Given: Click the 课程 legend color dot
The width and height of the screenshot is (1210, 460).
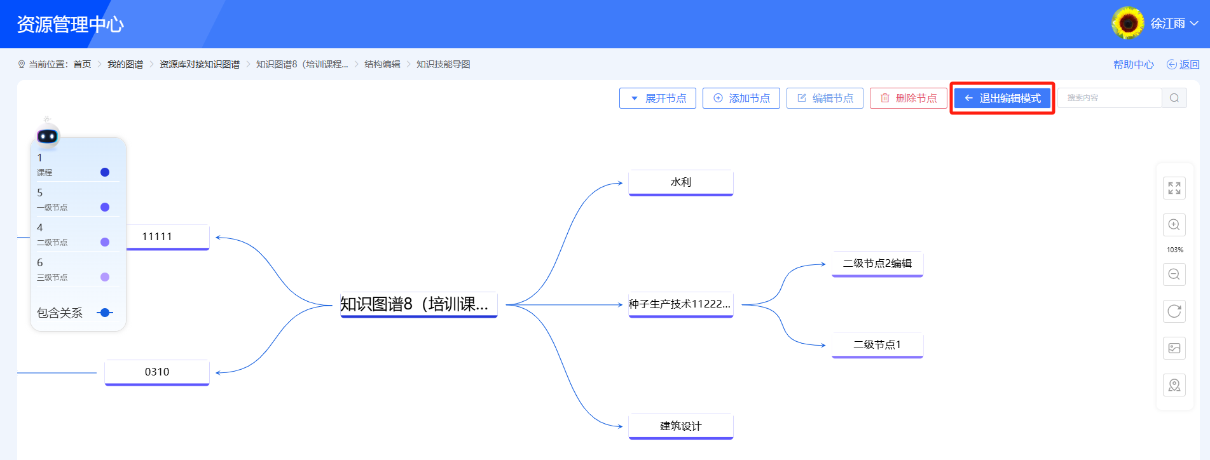Looking at the screenshot, I should (x=105, y=172).
